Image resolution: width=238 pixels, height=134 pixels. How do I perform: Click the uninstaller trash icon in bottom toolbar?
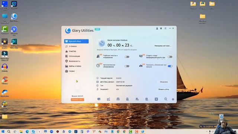(x=128, y=99)
